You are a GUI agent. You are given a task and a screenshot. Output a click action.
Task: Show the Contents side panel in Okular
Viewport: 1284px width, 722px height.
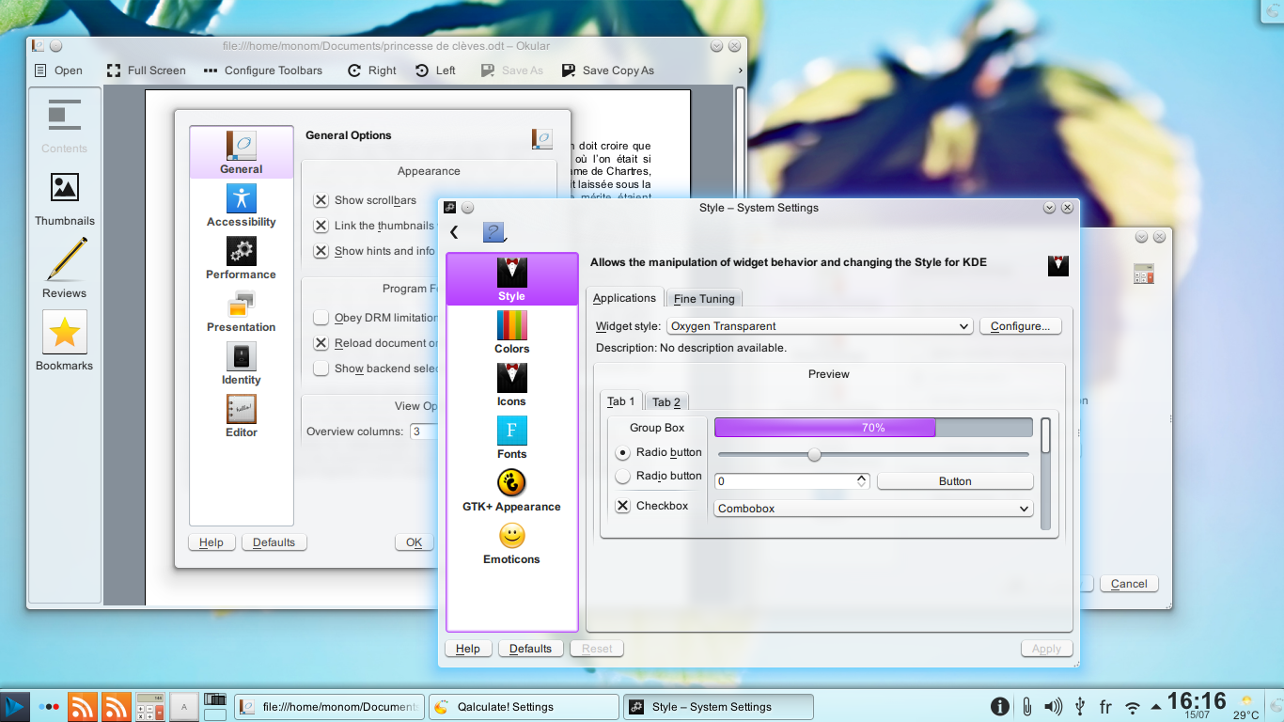[65, 125]
